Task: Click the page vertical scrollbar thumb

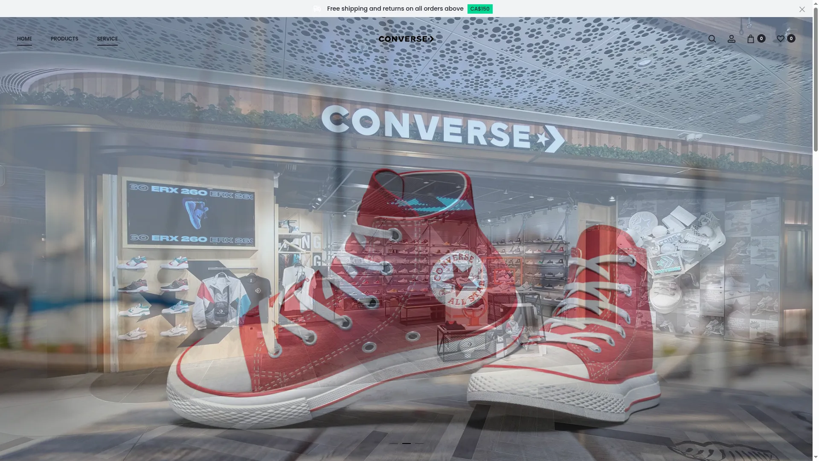Action: click(816, 79)
